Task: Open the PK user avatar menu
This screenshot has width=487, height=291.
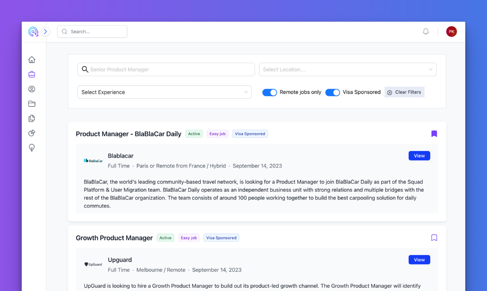Action: click(451, 32)
